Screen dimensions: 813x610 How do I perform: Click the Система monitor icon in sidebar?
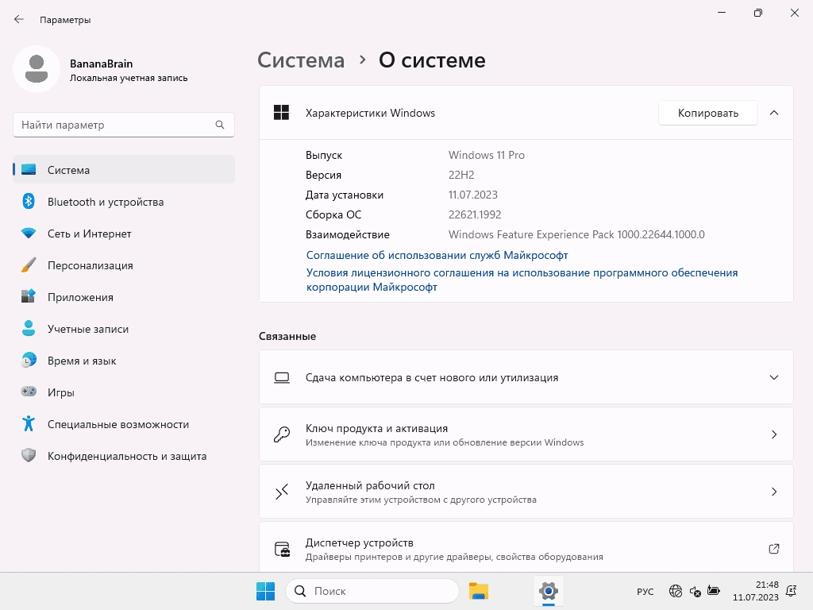[29, 170]
